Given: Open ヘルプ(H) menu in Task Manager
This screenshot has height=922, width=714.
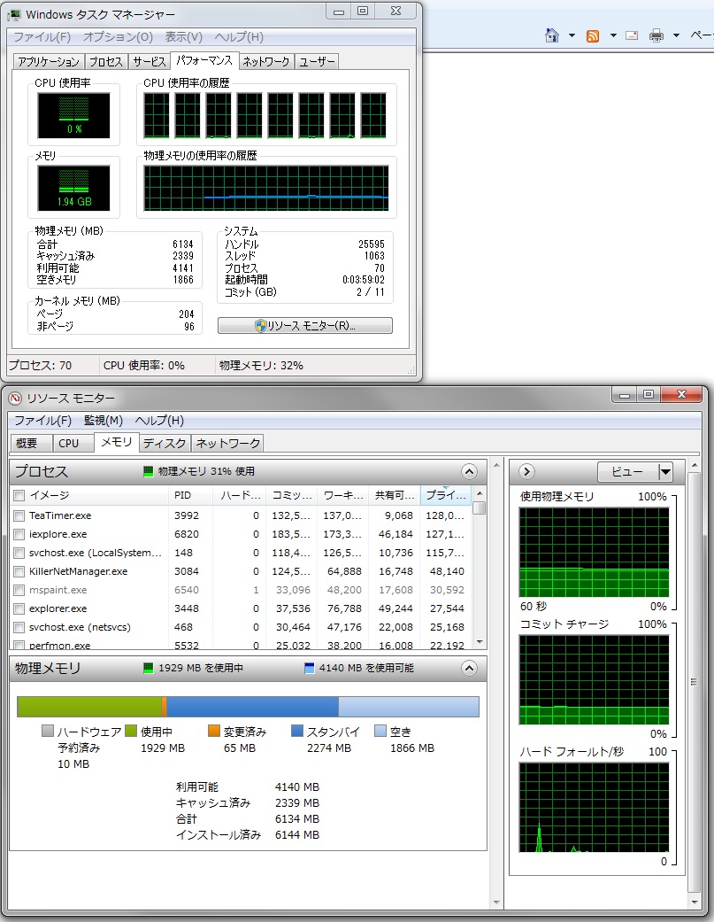Looking at the screenshot, I should click(x=239, y=37).
